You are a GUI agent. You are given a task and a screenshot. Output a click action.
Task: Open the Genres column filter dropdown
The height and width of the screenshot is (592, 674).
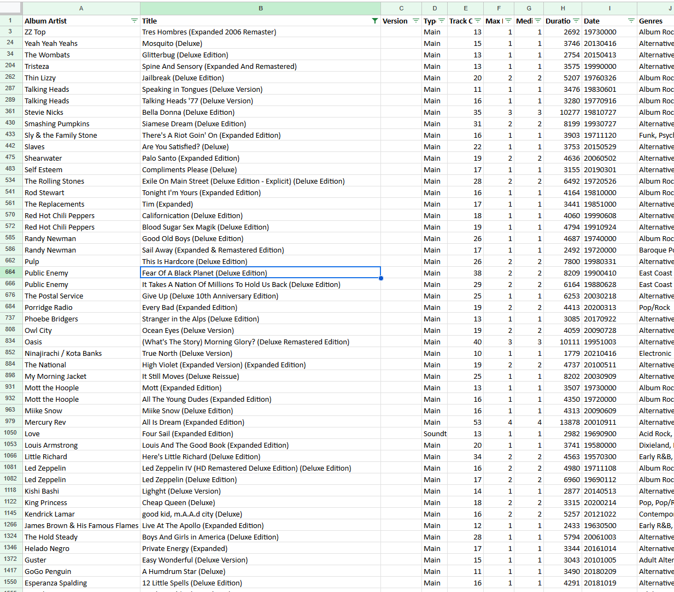(671, 21)
